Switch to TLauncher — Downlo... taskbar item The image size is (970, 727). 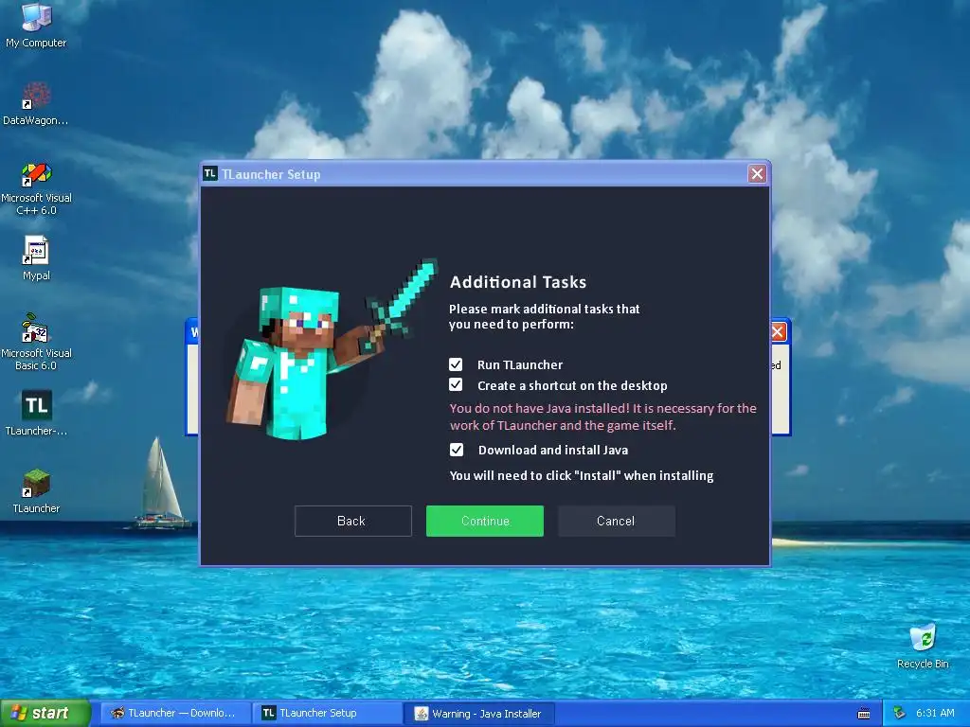175,713
